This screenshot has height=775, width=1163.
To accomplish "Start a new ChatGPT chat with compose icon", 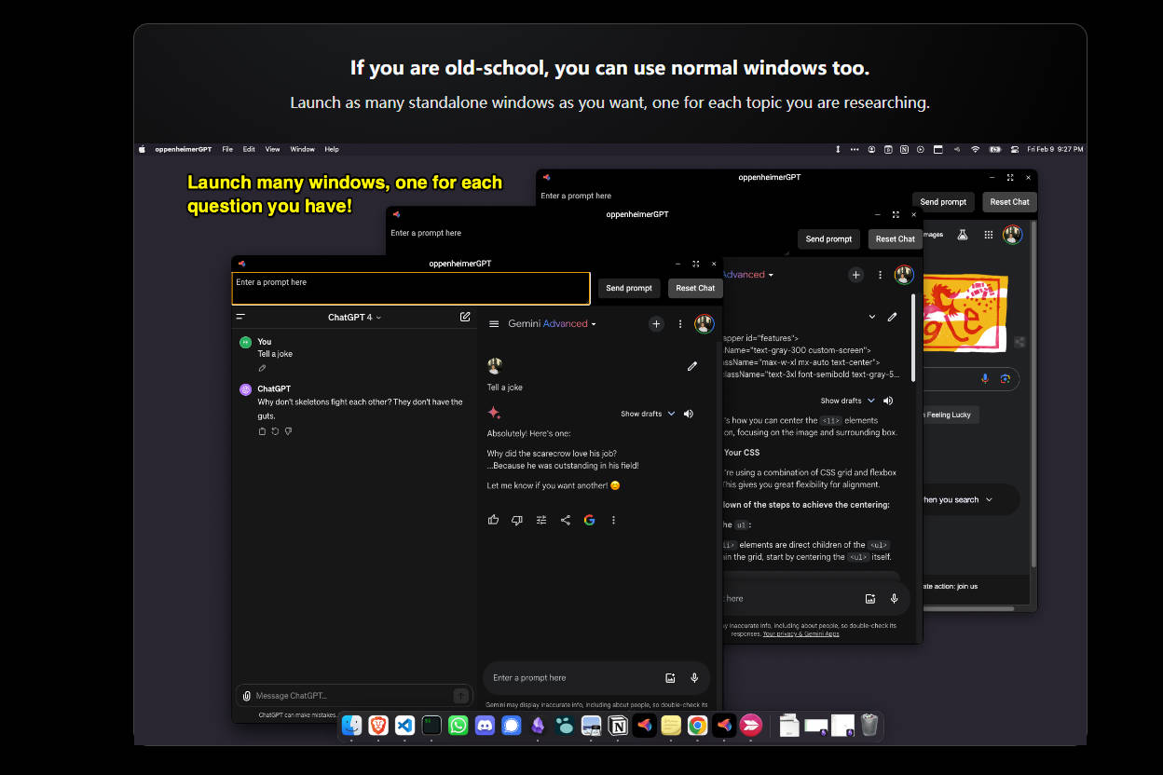I will pyautogui.click(x=465, y=317).
